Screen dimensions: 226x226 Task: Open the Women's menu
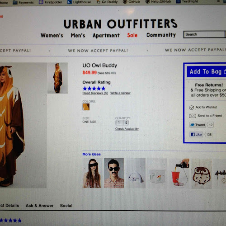tap(52, 35)
